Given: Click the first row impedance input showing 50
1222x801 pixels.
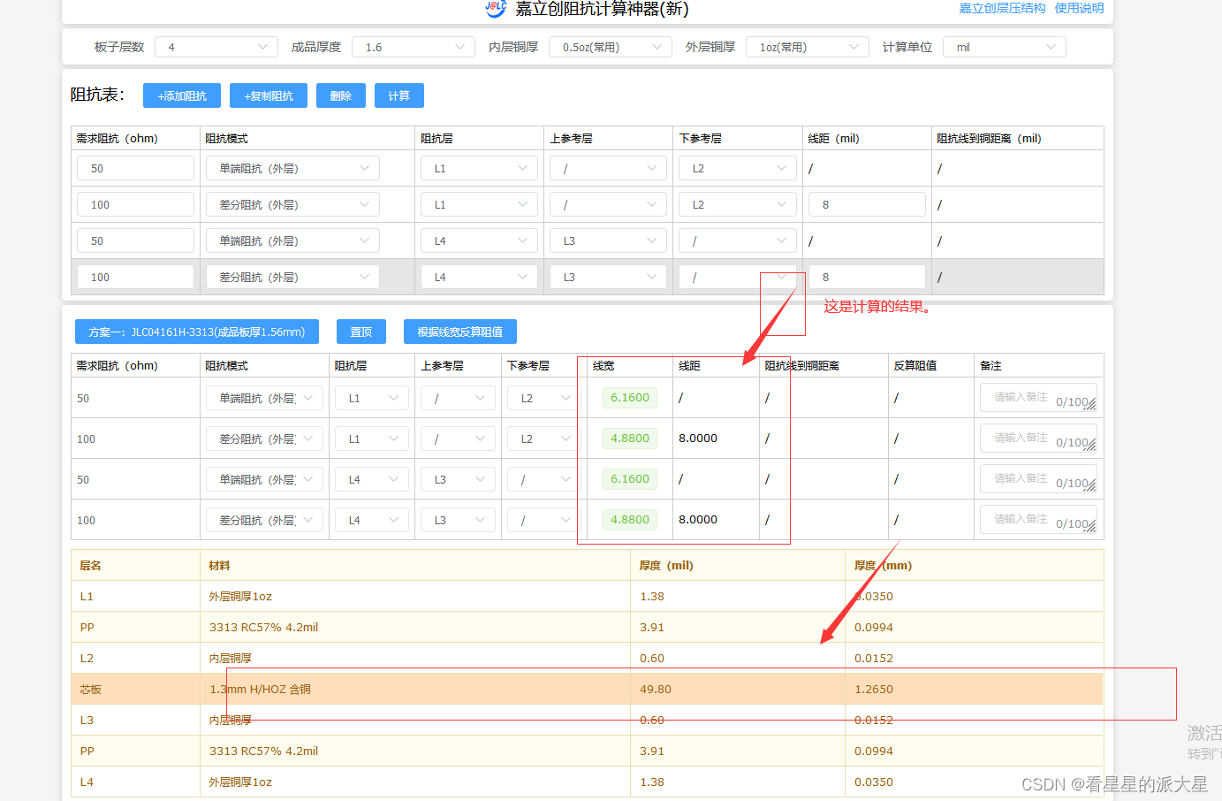Looking at the screenshot, I should point(136,168).
